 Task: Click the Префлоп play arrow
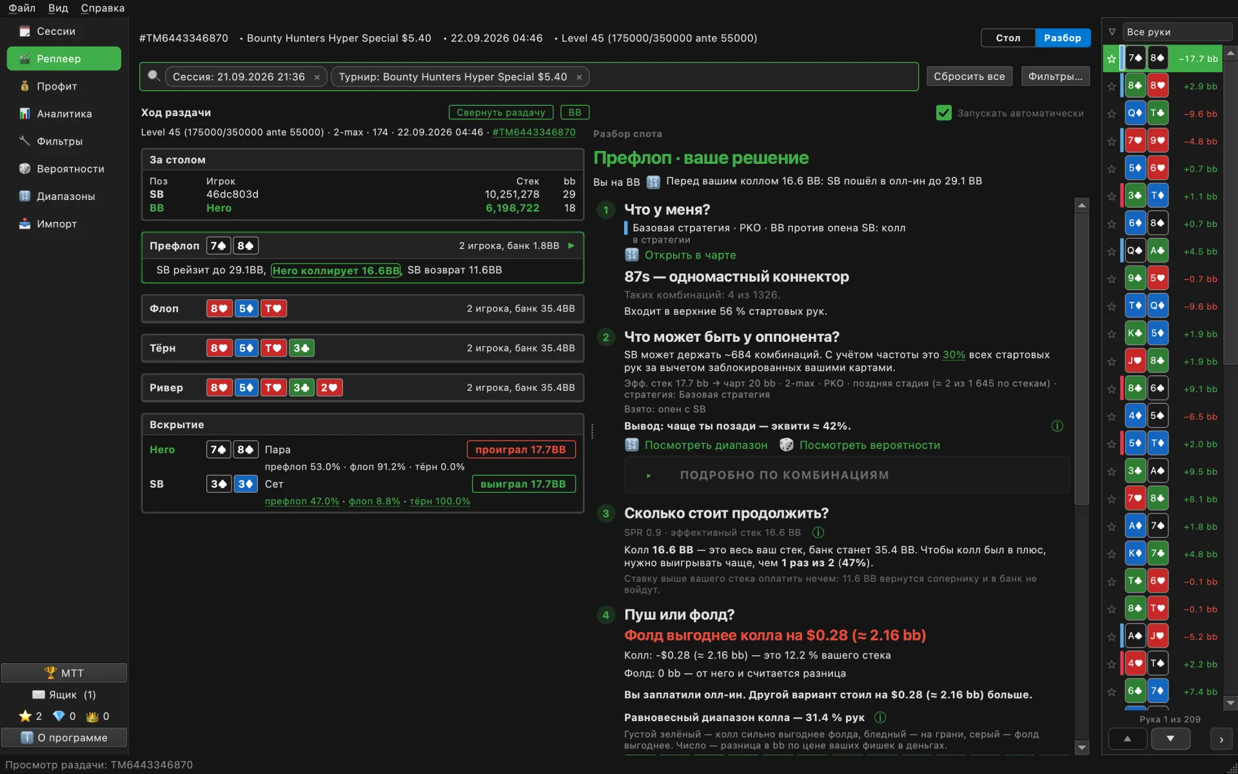coord(571,246)
